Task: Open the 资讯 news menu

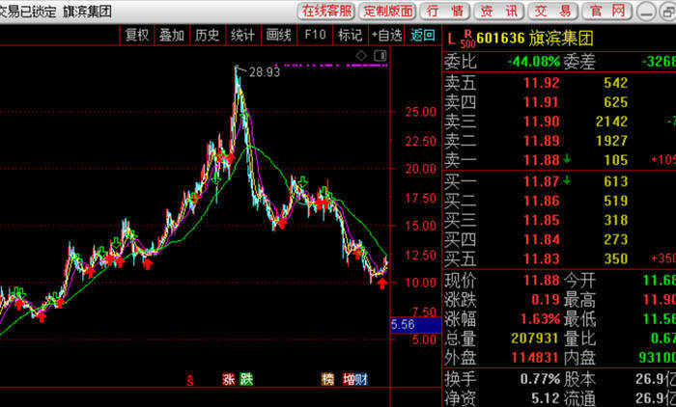Action: pos(498,11)
